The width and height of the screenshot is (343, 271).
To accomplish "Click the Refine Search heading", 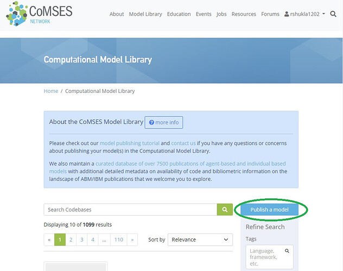I will point(265,227).
